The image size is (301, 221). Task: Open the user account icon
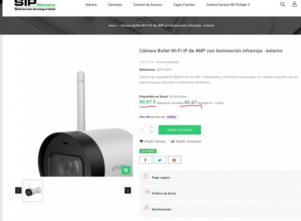click(x=294, y=5)
